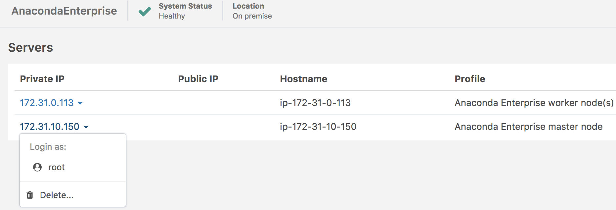Open the 172.31.0.113 private IP link
Screen dimensions: 616x210
tap(47, 103)
